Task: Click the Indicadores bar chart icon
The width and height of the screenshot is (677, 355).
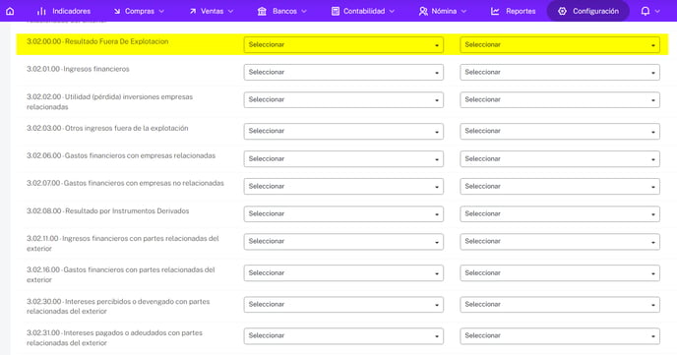Action: (41, 11)
